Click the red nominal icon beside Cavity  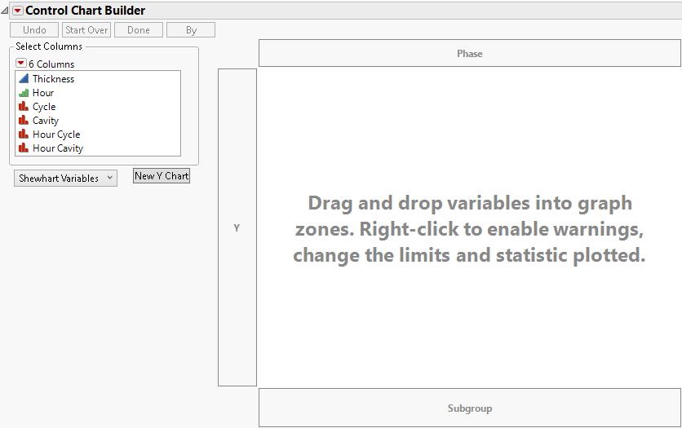(24, 121)
